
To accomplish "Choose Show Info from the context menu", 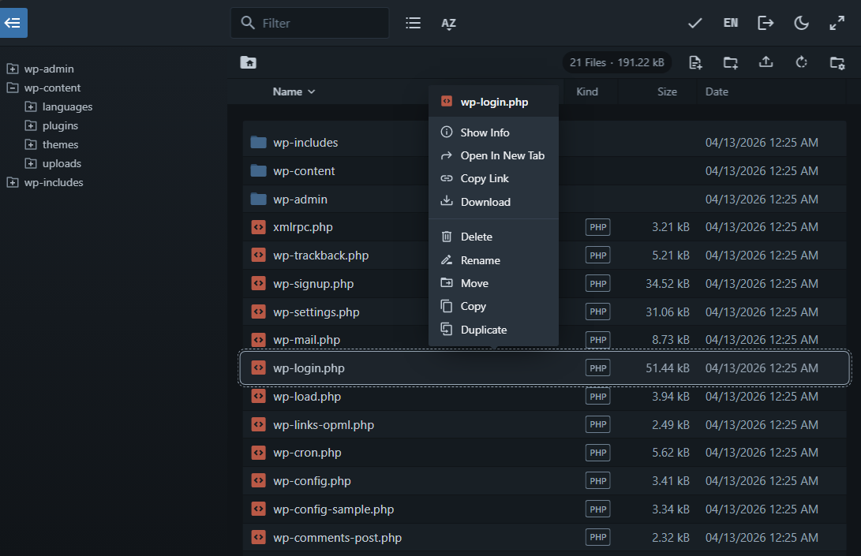I will tap(494, 132).
